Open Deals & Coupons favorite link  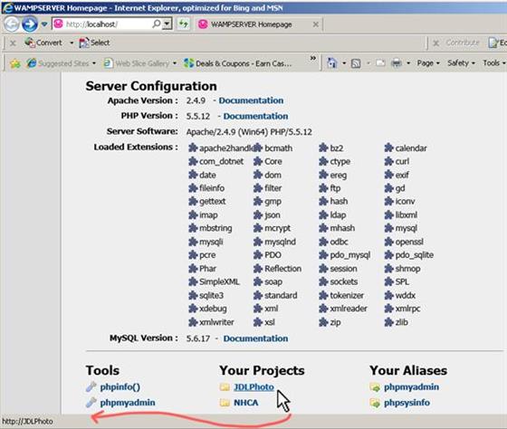(x=238, y=63)
